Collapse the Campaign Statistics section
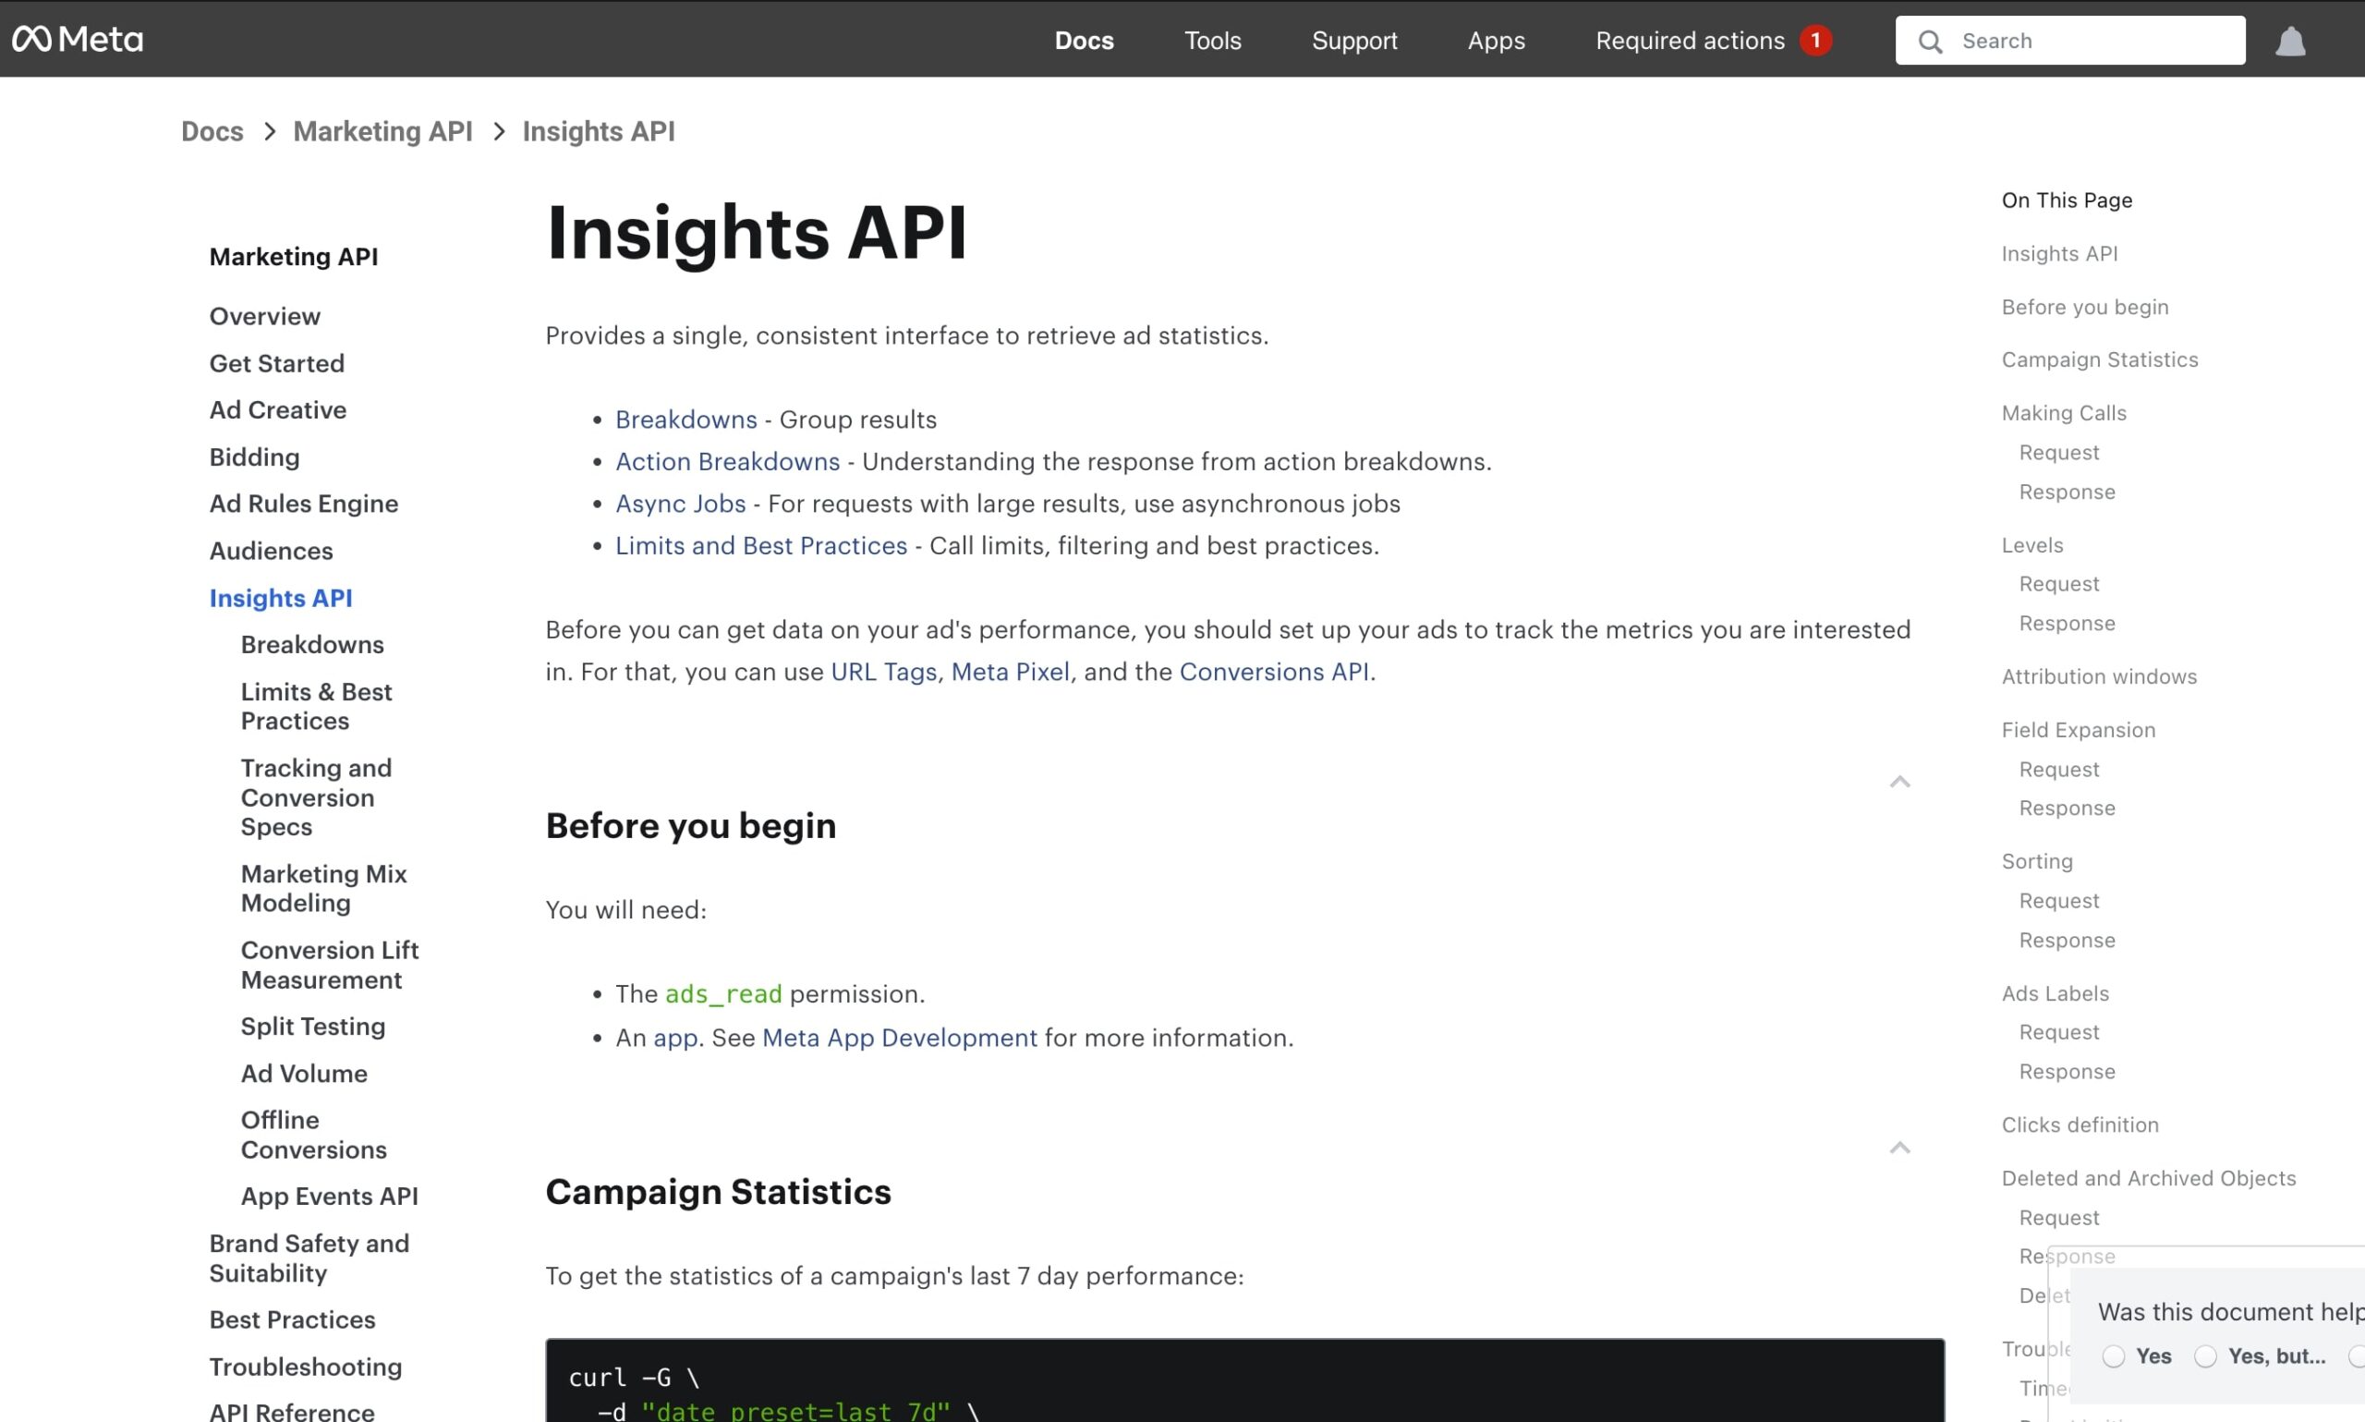The image size is (2365, 1422). point(1899,1148)
